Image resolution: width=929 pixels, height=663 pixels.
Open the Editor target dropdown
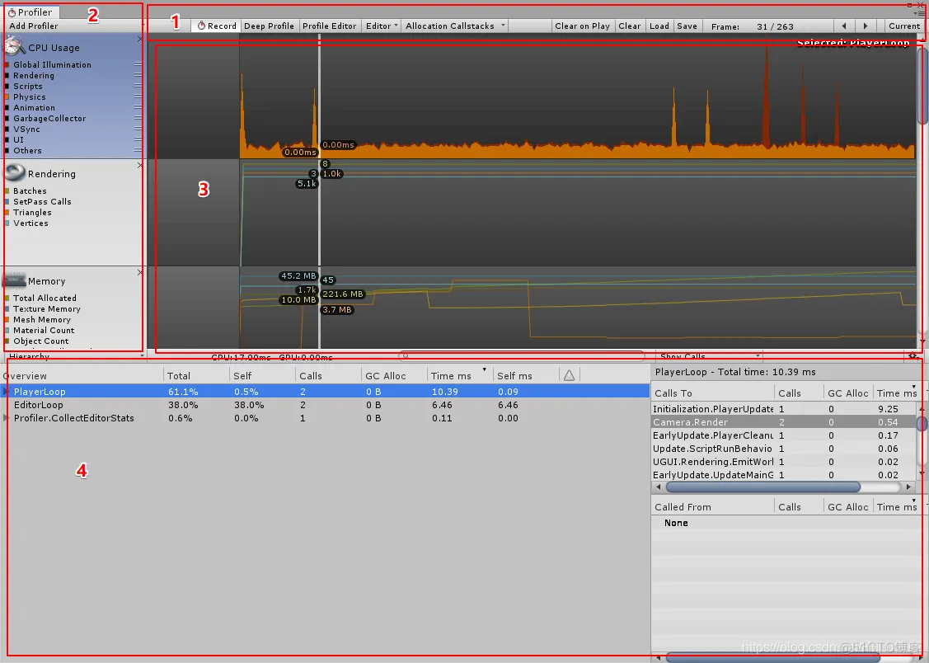pyautogui.click(x=381, y=26)
